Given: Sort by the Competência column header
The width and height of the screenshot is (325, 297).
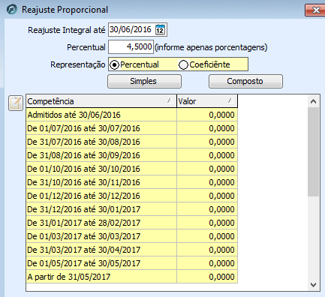Looking at the screenshot, I should click(101, 101).
